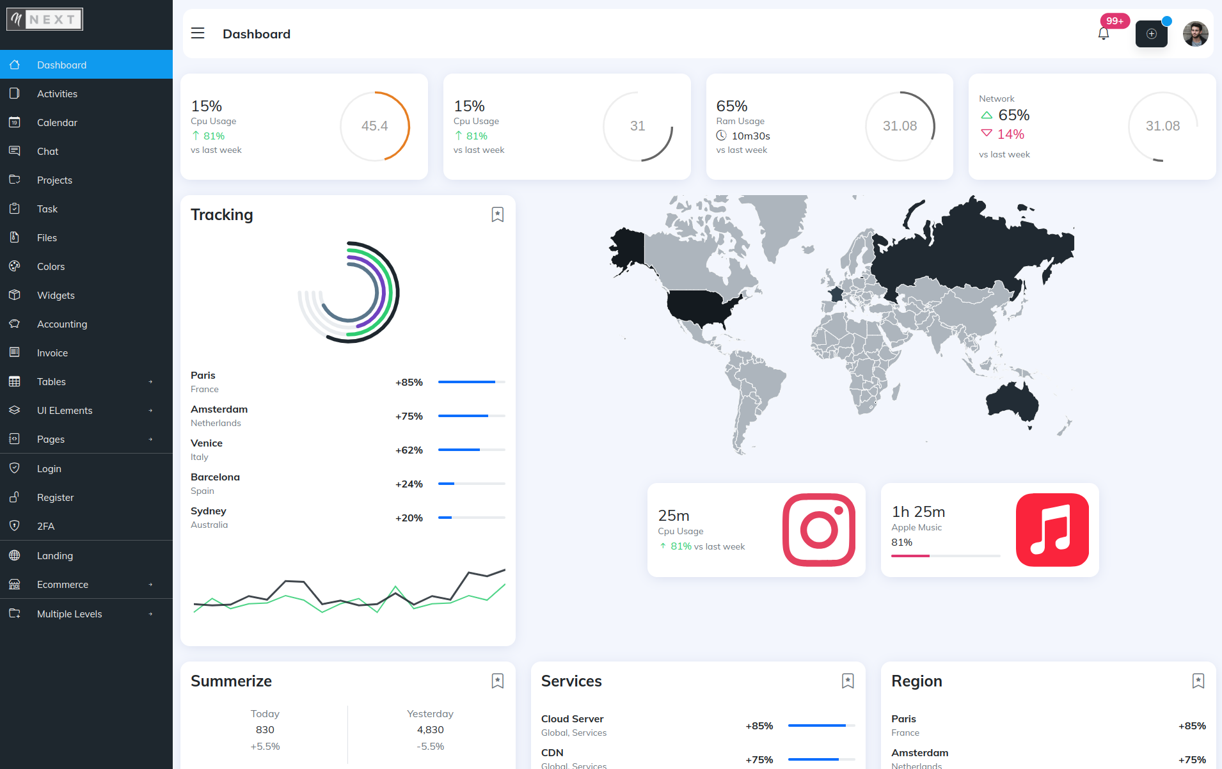Click the Chat icon in sidebar
Image resolution: width=1222 pixels, height=769 pixels.
(15, 151)
